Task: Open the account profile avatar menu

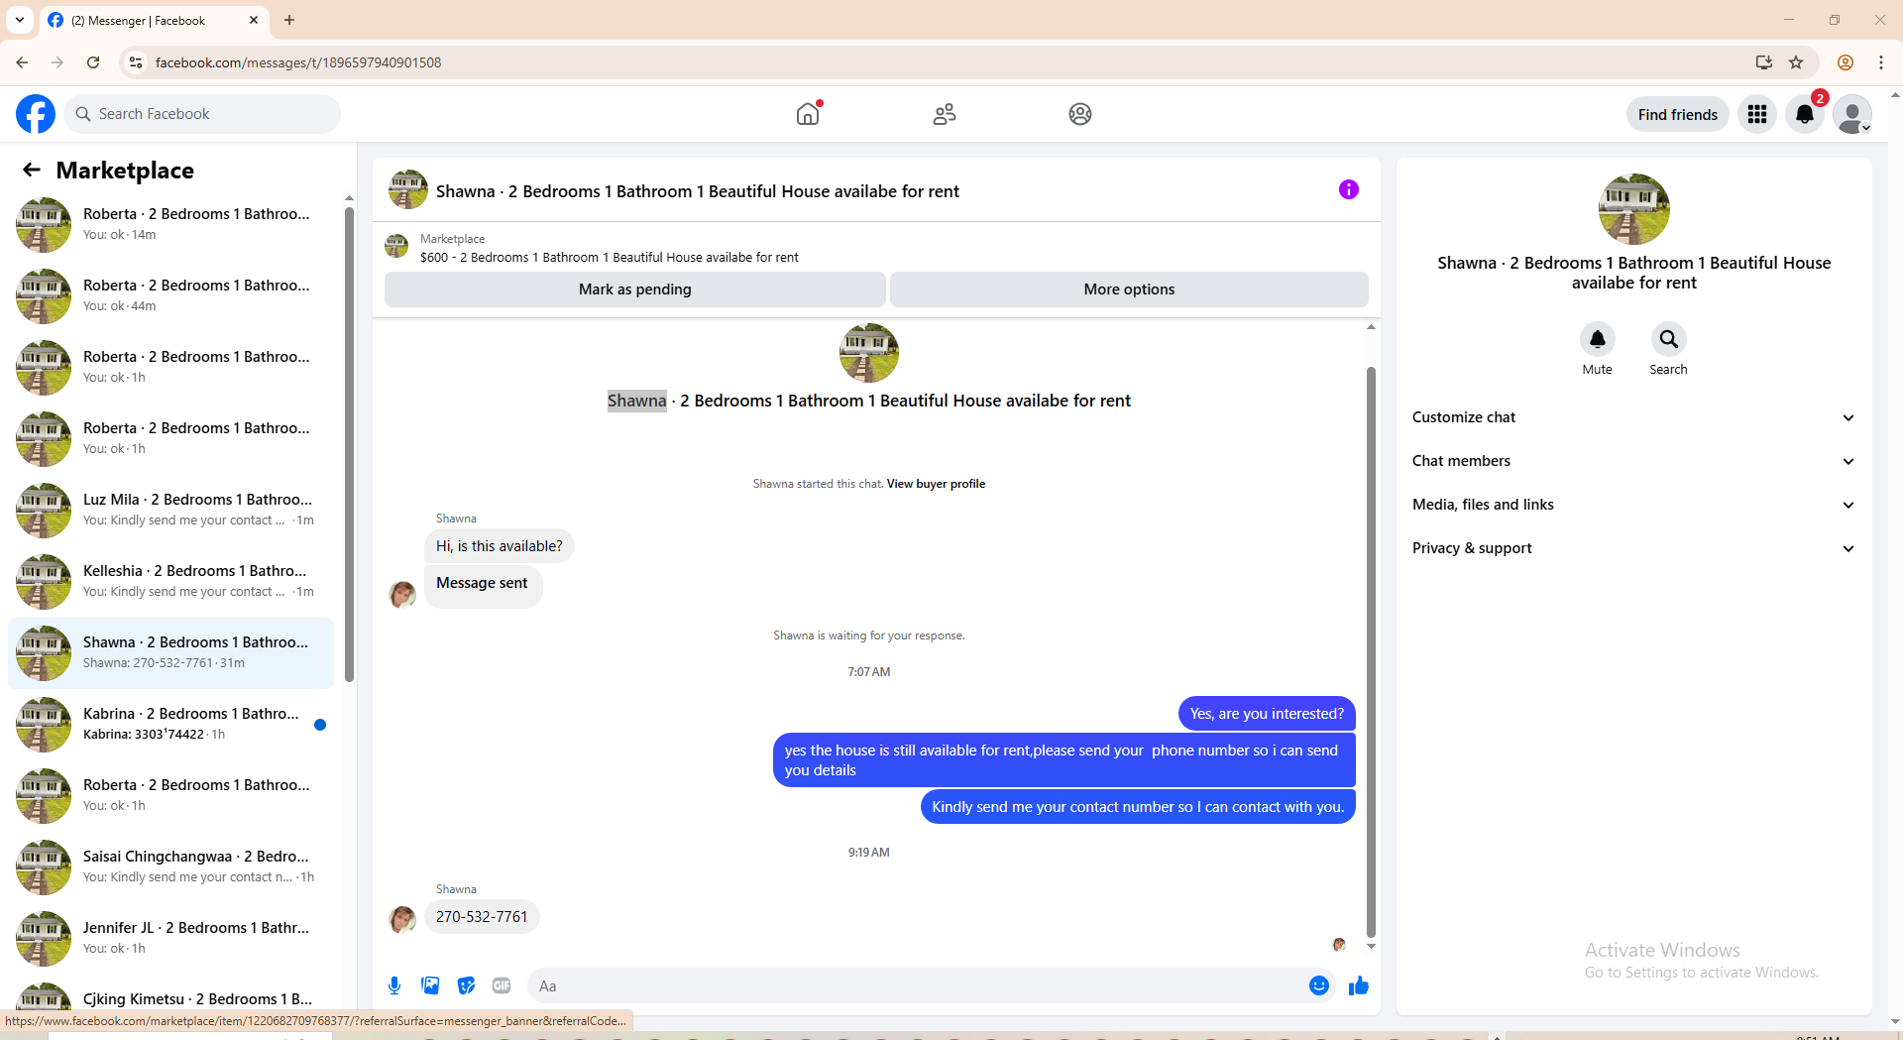Action: click(1852, 114)
